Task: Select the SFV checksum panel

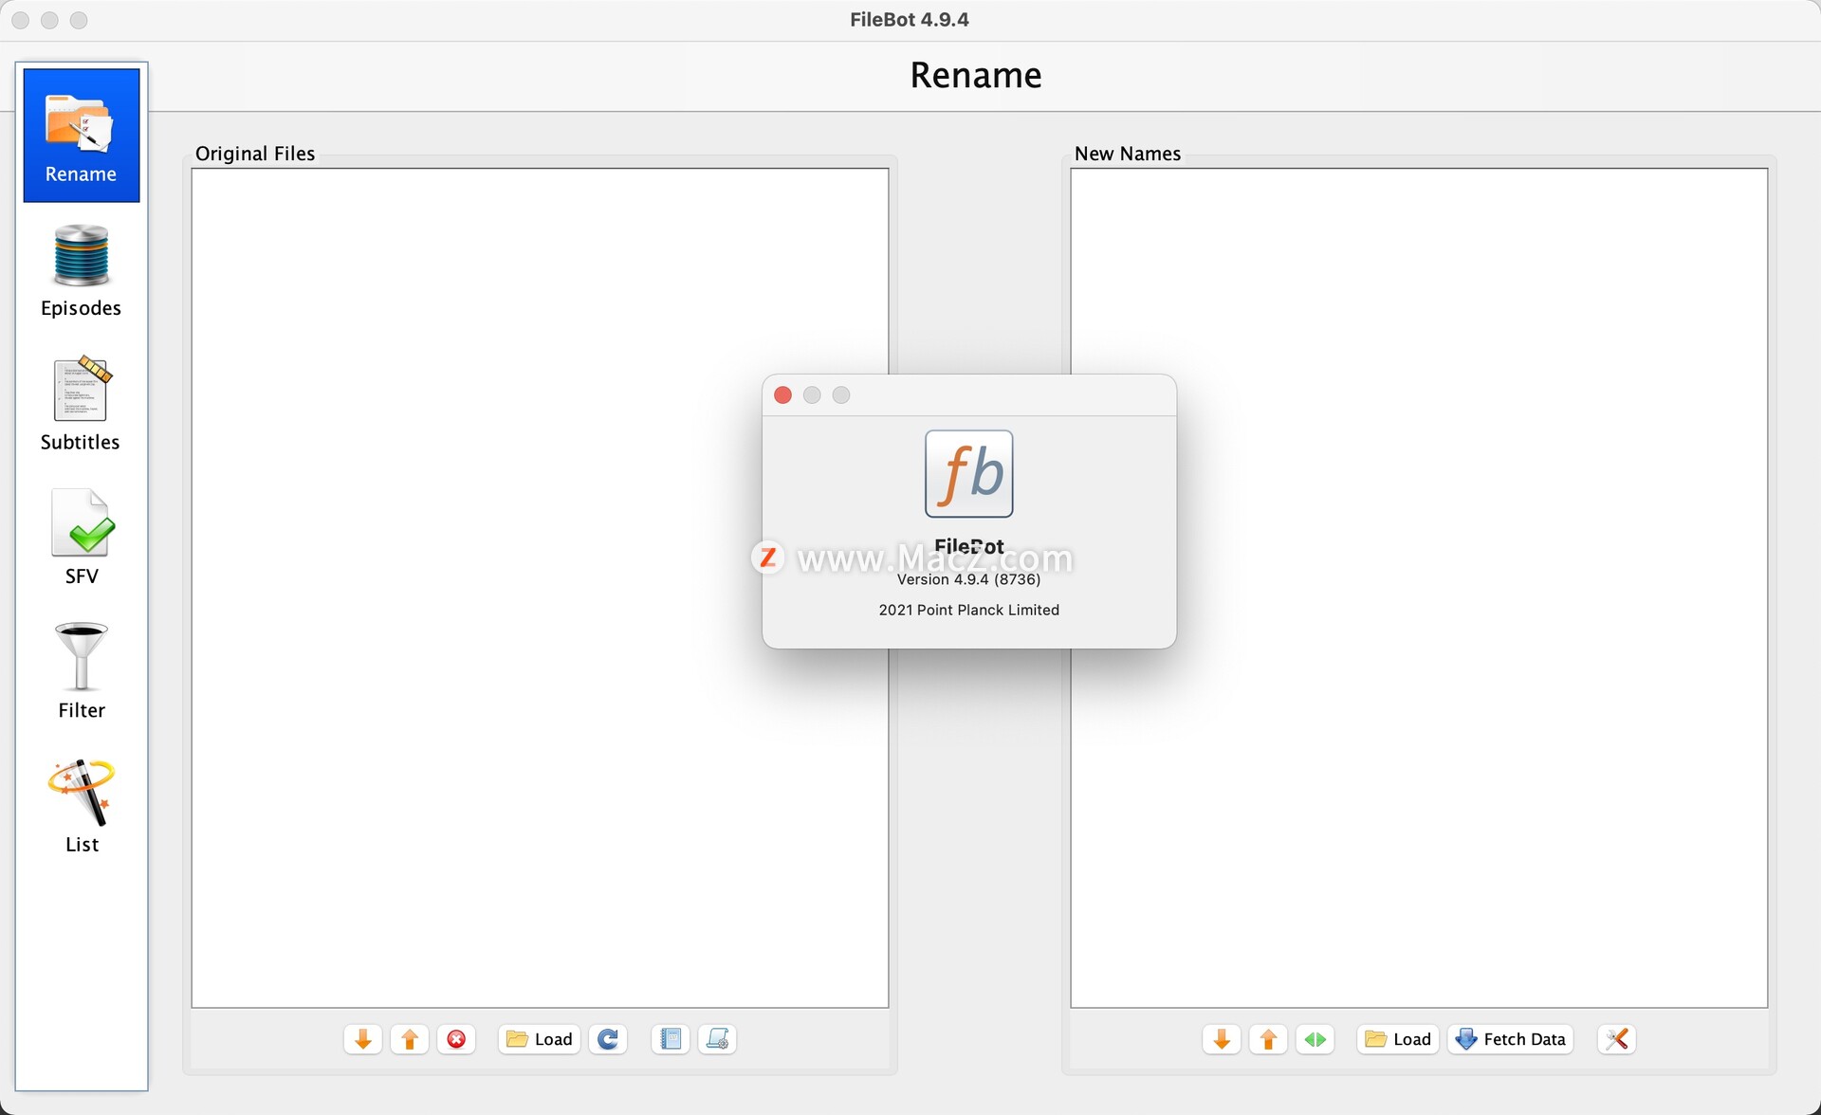Action: pyautogui.click(x=82, y=538)
